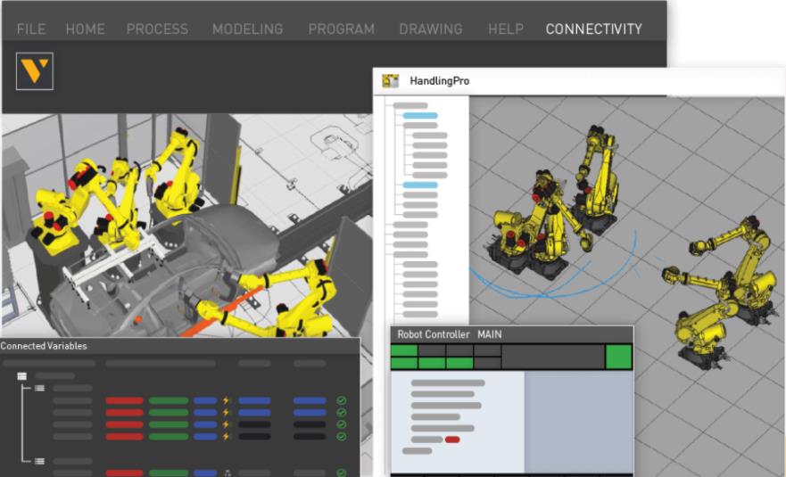786x477 pixels.
Task: Click the orange V application logo
Action: (35, 71)
